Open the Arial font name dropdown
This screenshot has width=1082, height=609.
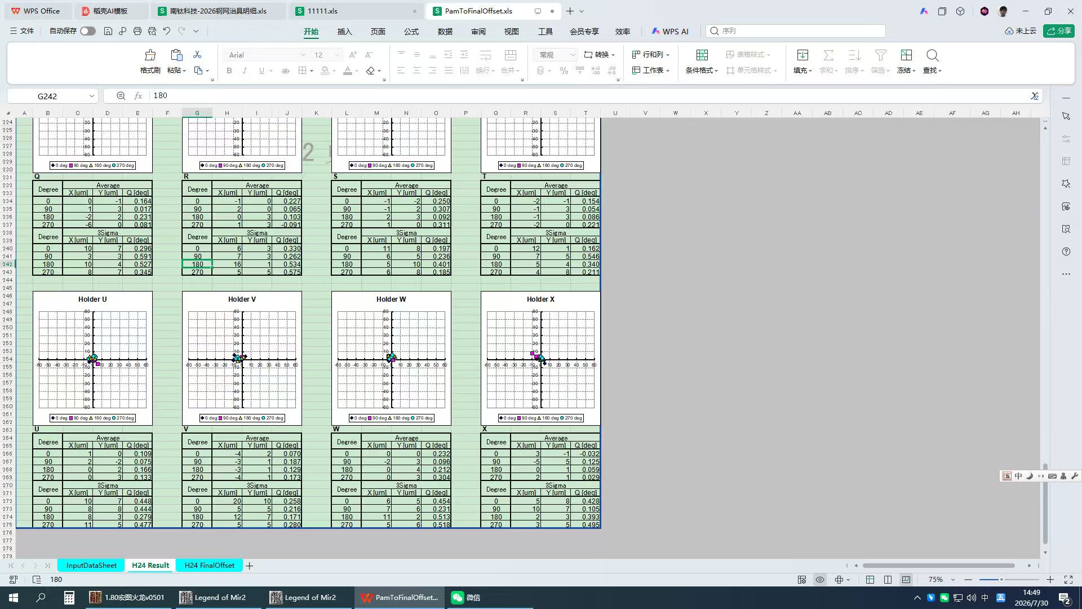(x=303, y=55)
